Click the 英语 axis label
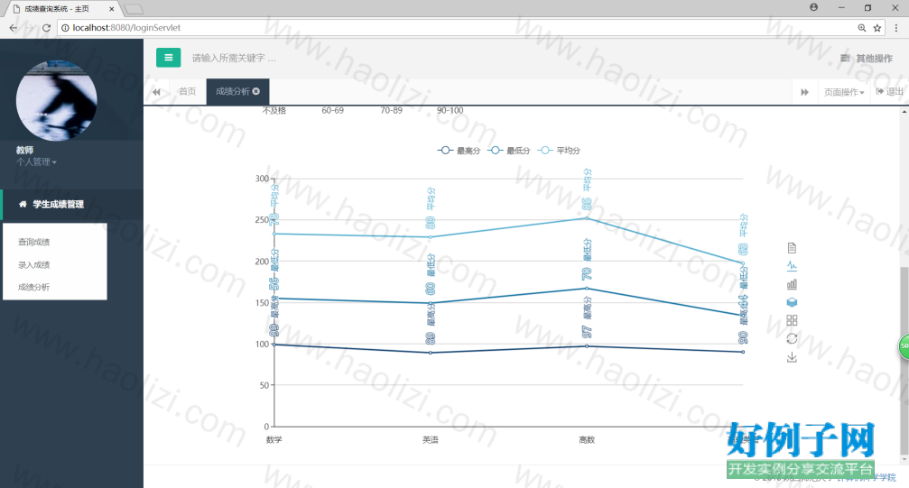The width and height of the screenshot is (909, 488). click(x=431, y=440)
